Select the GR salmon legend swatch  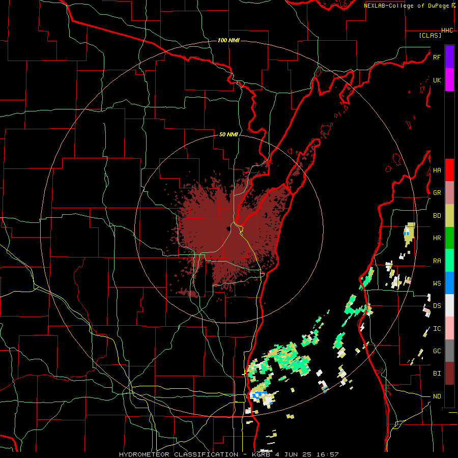tap(449, 193)
